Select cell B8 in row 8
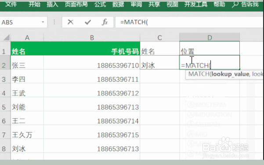The height and width of the screenshot is (165, 264). pyautogui.click(x=92, y=146)
